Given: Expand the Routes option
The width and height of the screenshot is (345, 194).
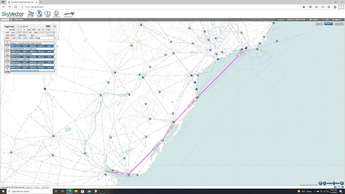Looking at the screenshot, I should point(50,35).
